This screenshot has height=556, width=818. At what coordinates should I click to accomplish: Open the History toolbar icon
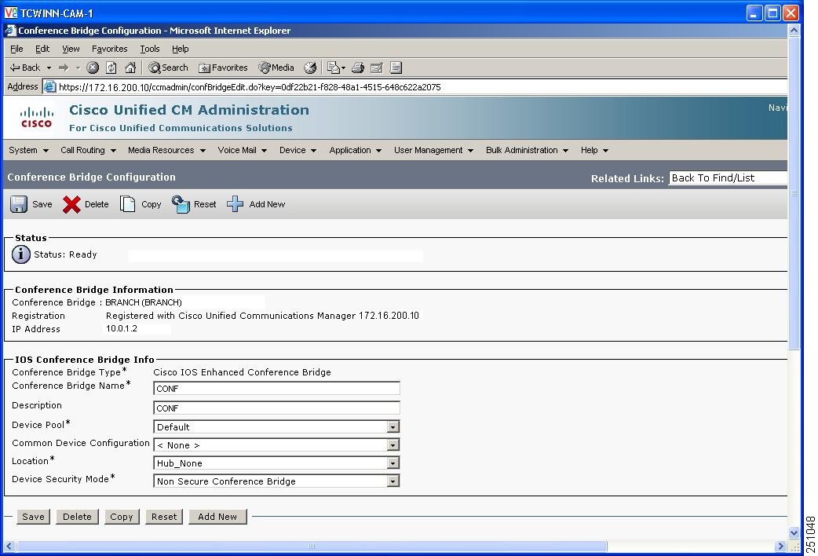coord(310,68)
